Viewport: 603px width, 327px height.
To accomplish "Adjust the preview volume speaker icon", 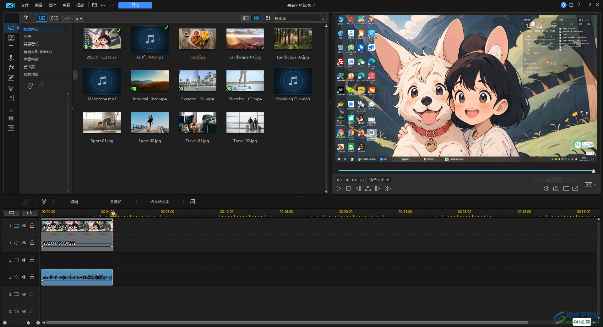I will (546, 189).
